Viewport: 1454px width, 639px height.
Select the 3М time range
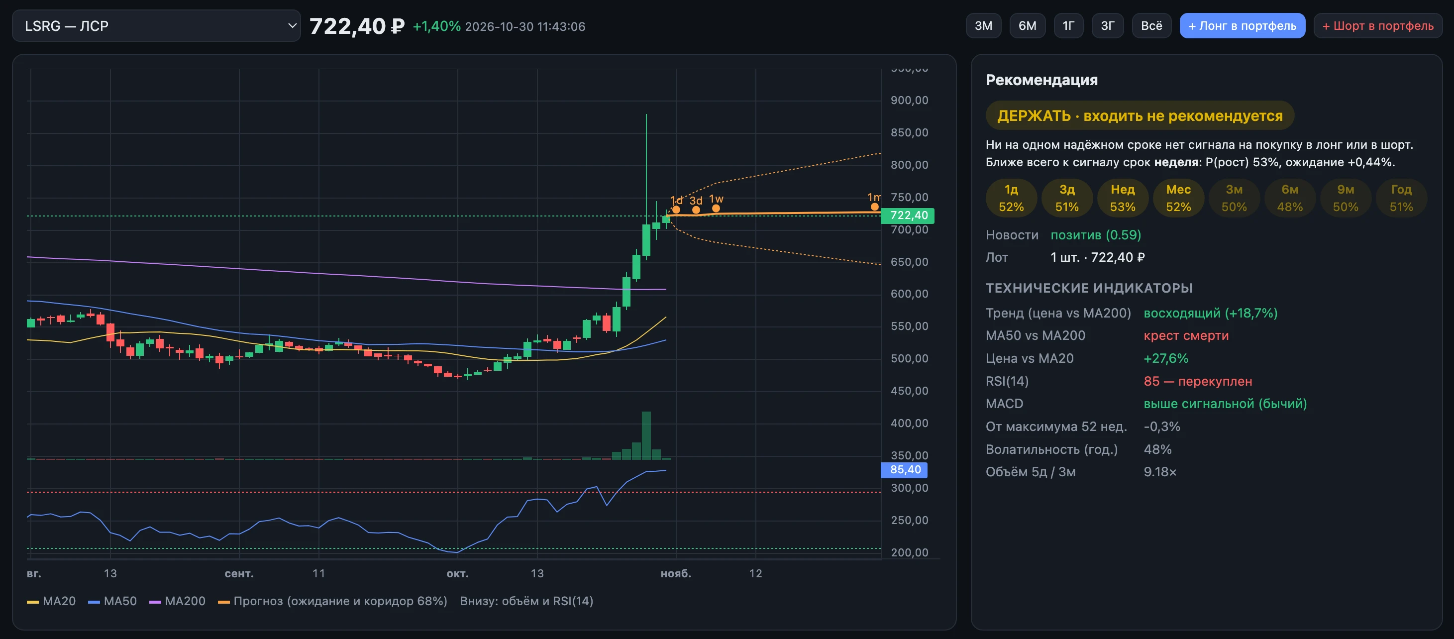(x=983, y=26)
